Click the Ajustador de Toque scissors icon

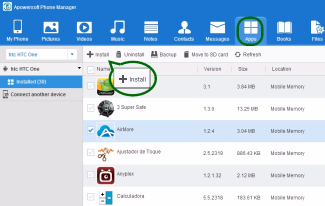pyautogui.click(x=105, y=153)
